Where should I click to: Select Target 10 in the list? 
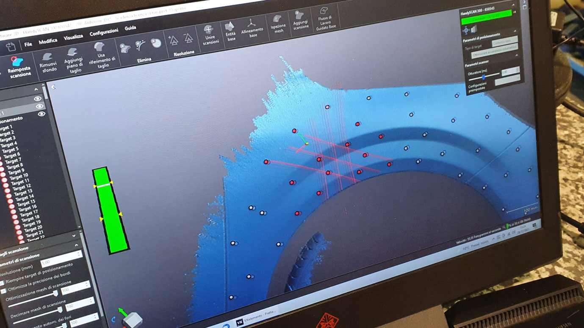19,176
